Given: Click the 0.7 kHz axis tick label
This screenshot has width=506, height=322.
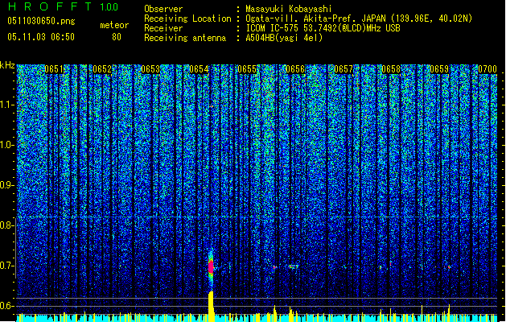Looking at the screenshot, I should point(6,266).
